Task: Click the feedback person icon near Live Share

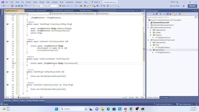Action: [184, 6]
